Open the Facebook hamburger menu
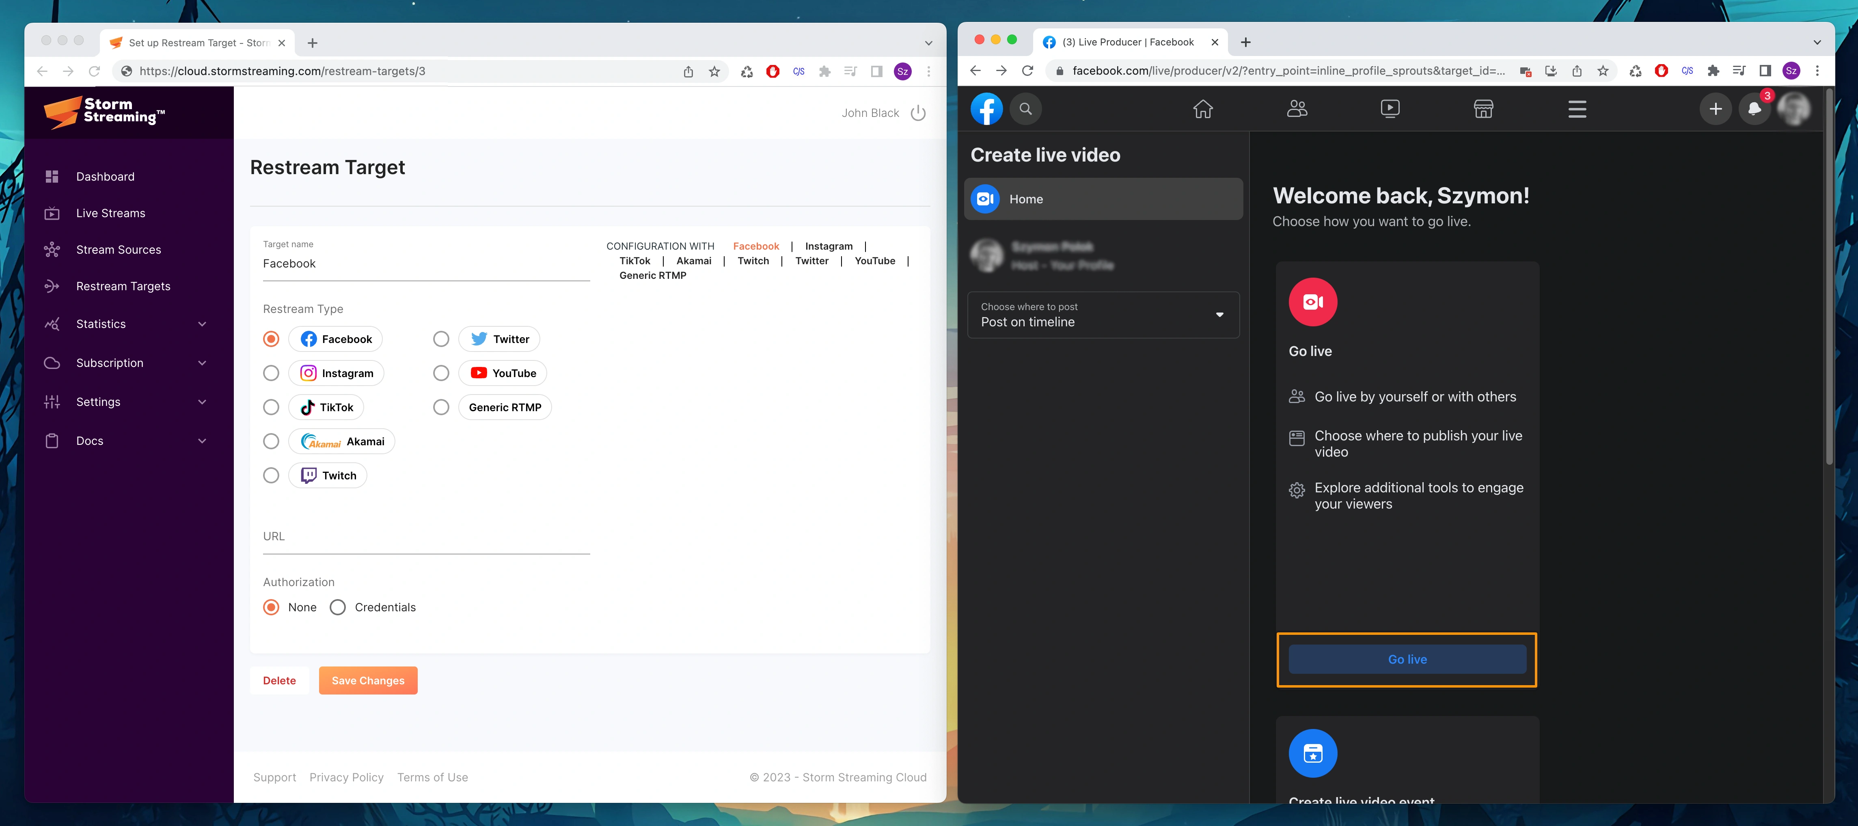The width and height of the screenshot is (1858, 826). (x=1577, y=109)
